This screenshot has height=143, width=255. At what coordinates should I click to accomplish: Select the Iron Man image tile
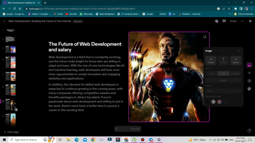click(x=169, y=77)
